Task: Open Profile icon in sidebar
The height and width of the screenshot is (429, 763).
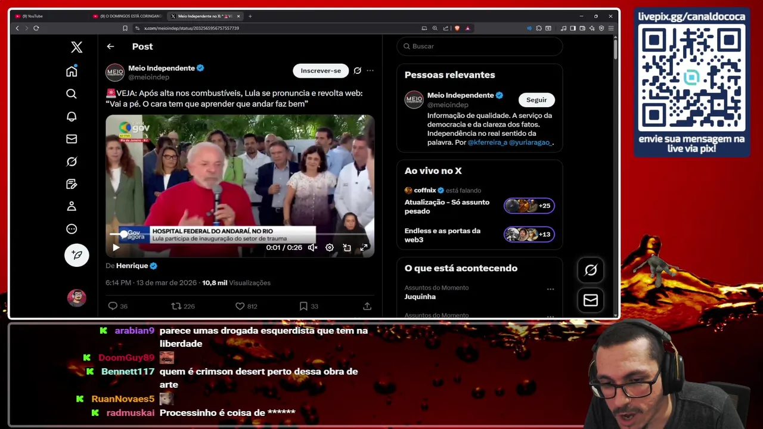Action: [72, 206]
